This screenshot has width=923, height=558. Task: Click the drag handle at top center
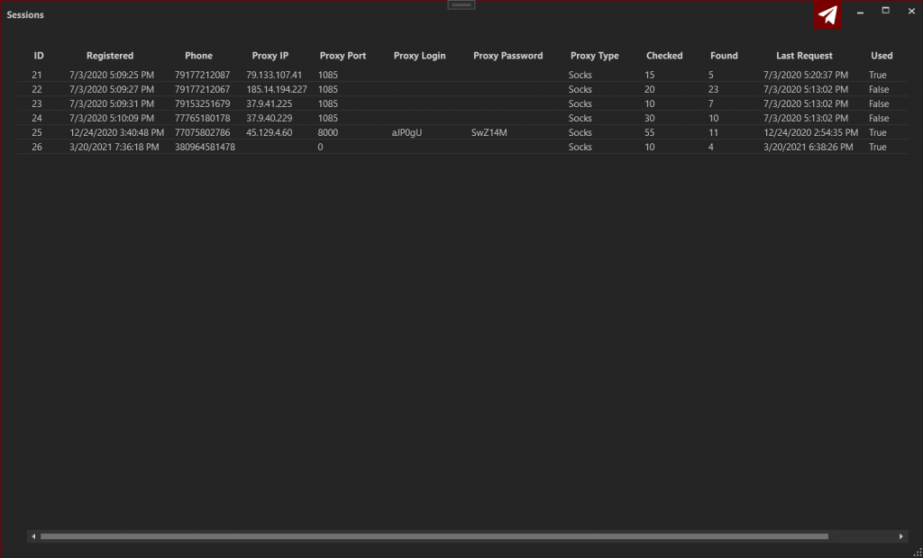pos(461,4)
